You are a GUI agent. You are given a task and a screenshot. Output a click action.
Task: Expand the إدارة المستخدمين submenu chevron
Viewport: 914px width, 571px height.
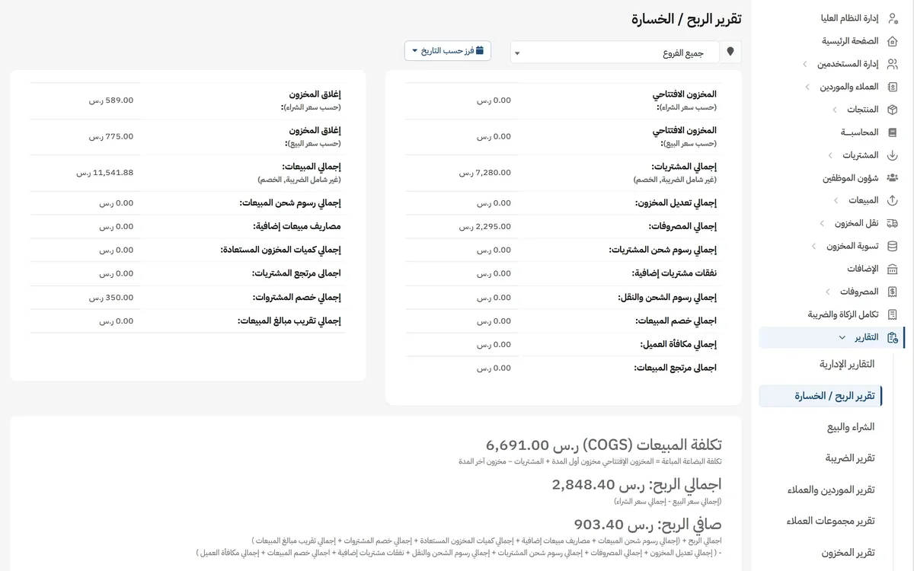[805, 65]
